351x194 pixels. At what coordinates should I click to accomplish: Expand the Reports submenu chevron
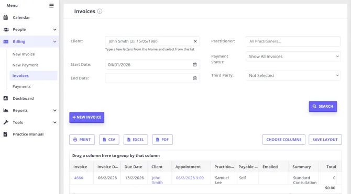click(54, 110)
